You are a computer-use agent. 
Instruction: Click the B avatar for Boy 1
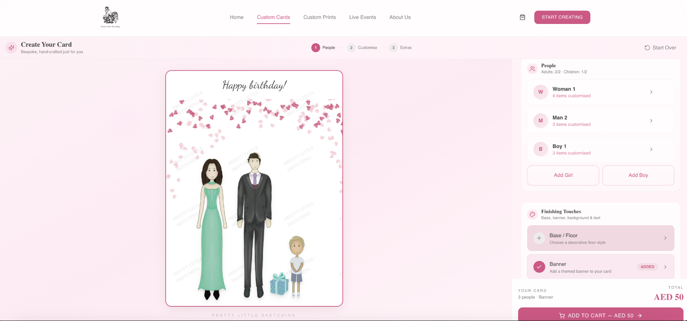point(541,149)
